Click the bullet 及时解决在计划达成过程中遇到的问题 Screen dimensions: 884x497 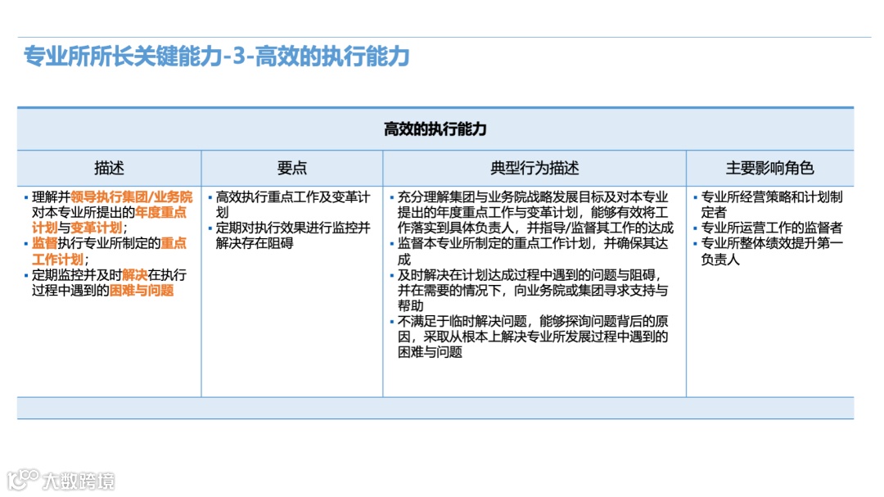(530, 290)
